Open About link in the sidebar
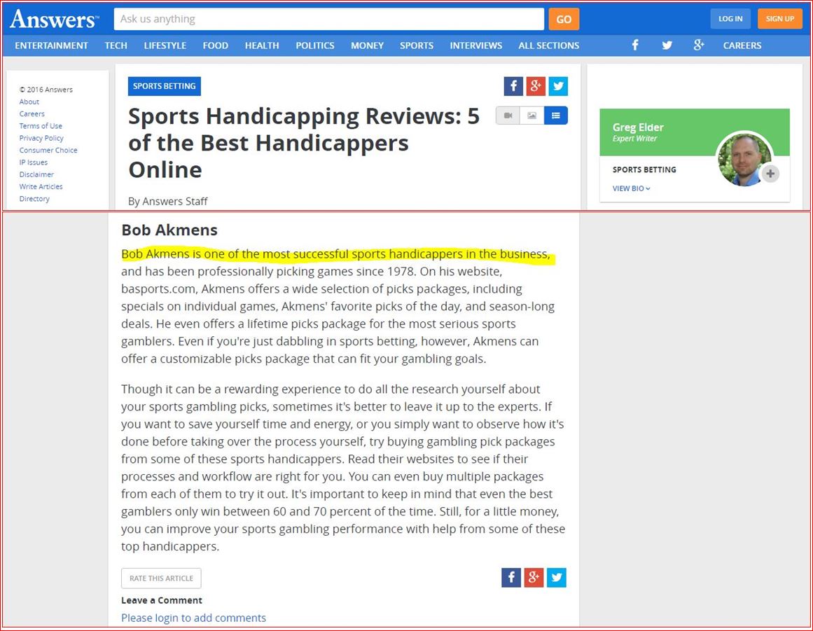 pos(29,102)
